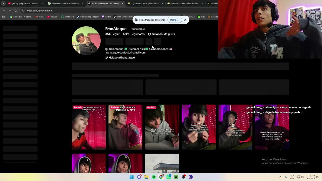Switch to the Monitor Gamer Msi G242I tab
Image resolution: width=322 pixels, height=181 pixels.
coord(185,4)
